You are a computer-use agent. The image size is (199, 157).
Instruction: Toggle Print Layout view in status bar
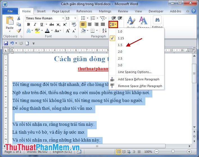pos(118,152)
